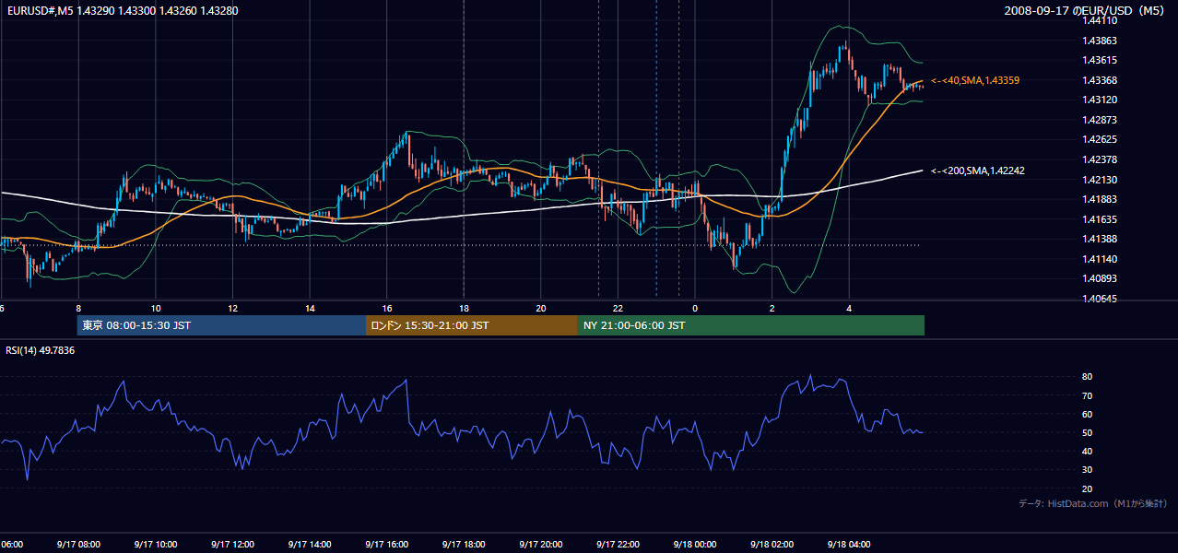Click the 9/18 04:00 time axis label
The image size is (1178, 553).
pyautogui.click(x=849, y=544)
